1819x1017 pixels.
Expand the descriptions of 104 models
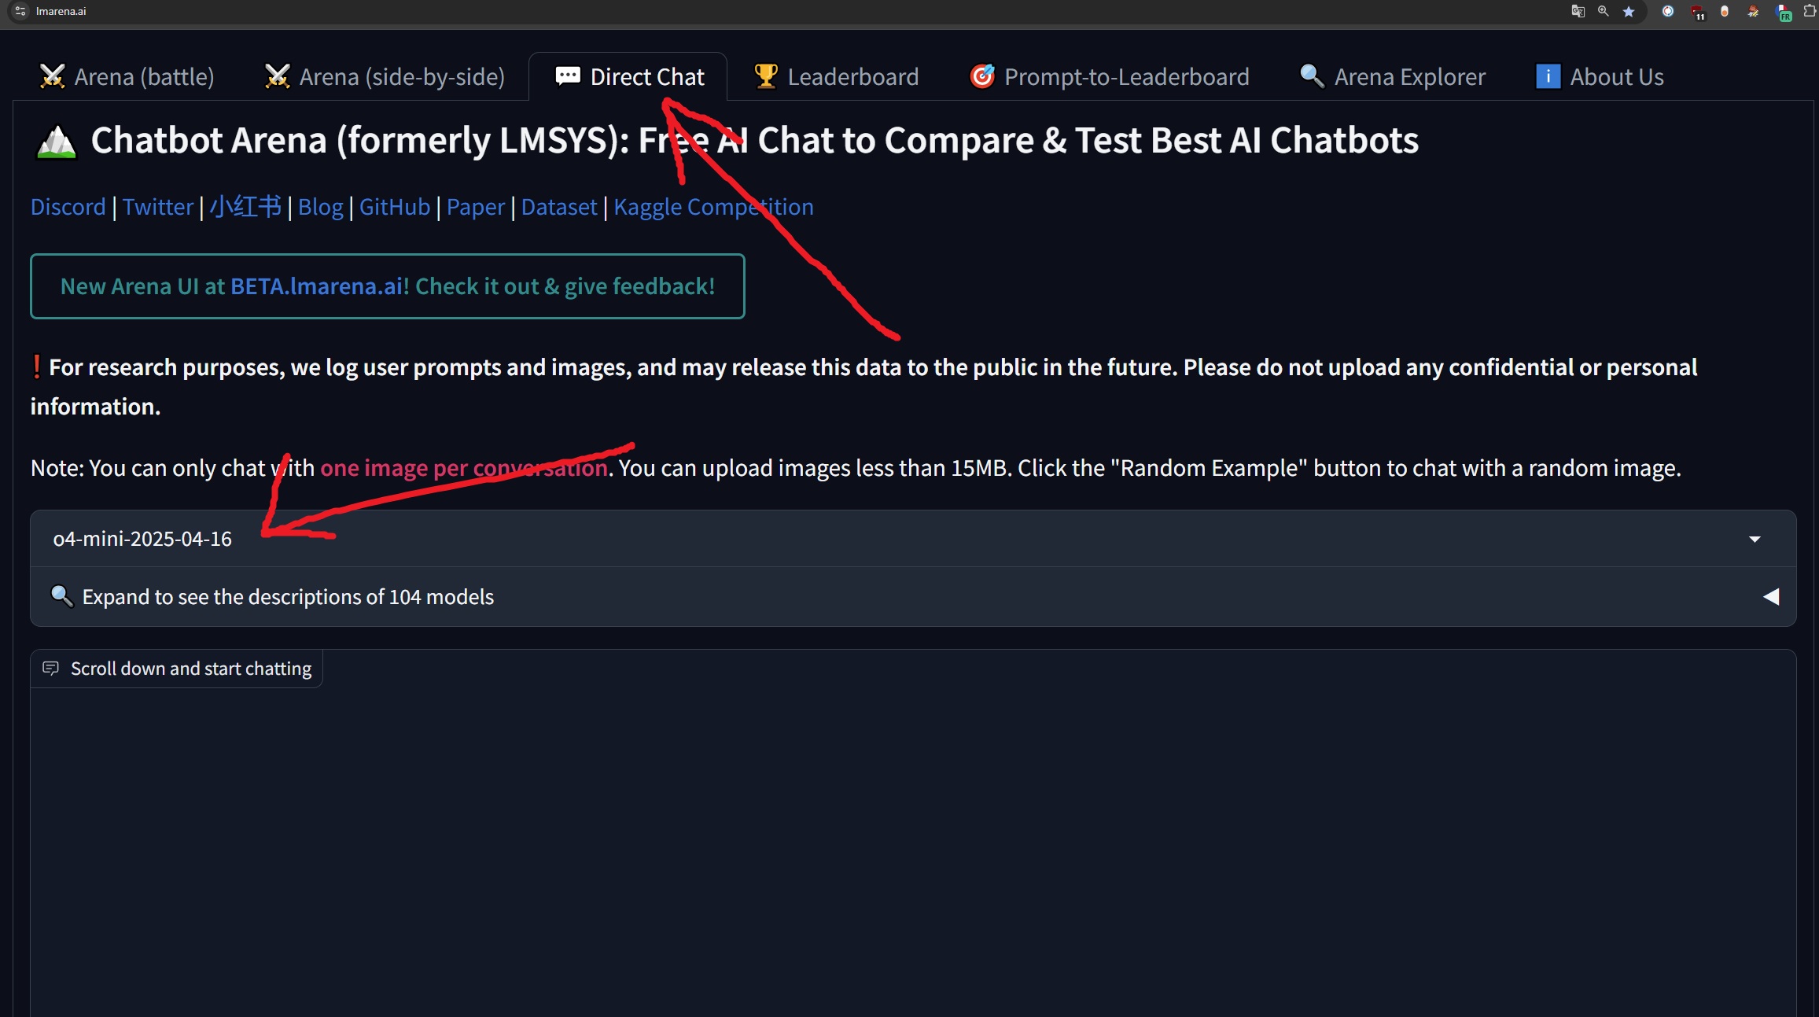click(913, 597)
